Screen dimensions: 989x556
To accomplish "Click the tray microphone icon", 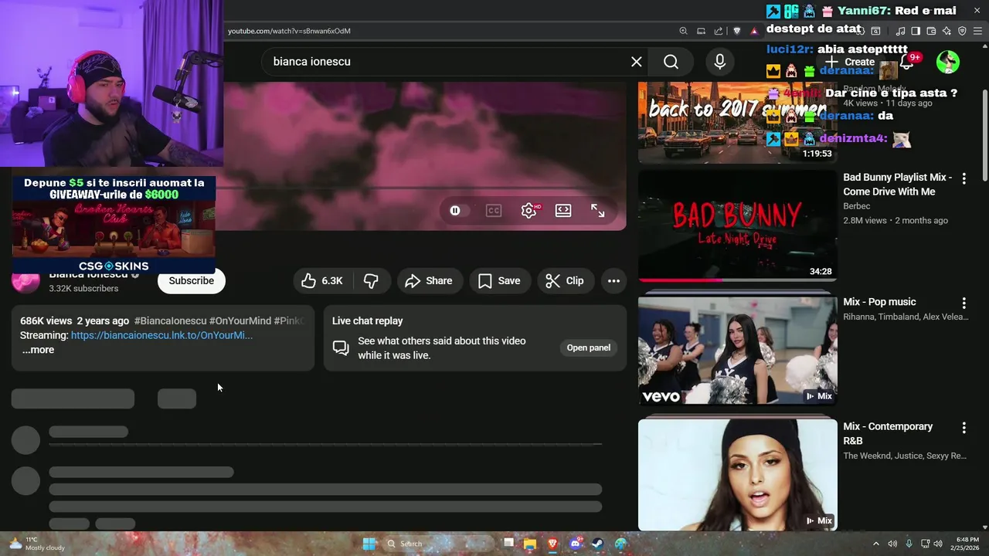I will [x=909, y=544].
